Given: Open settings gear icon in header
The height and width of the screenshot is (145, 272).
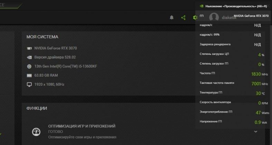Looking at the screenshot, I should (195, 18).
